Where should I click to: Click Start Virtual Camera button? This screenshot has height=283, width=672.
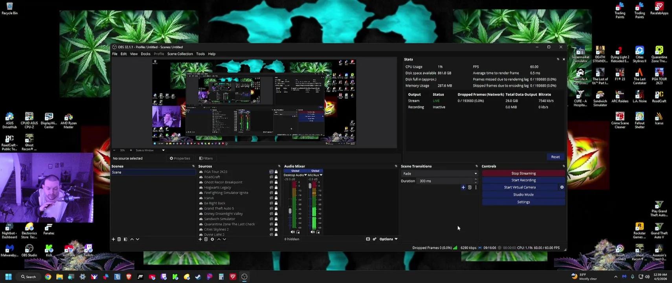(x=520, y=187)
